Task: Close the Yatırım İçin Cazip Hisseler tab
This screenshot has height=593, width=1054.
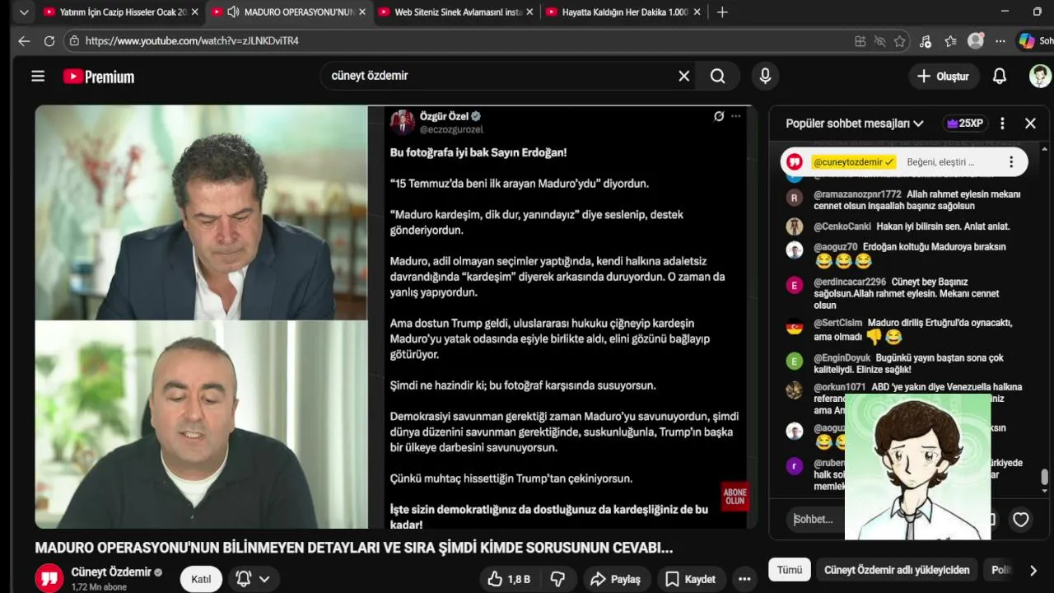Action: pyautogui.click(x=195, y=12)
